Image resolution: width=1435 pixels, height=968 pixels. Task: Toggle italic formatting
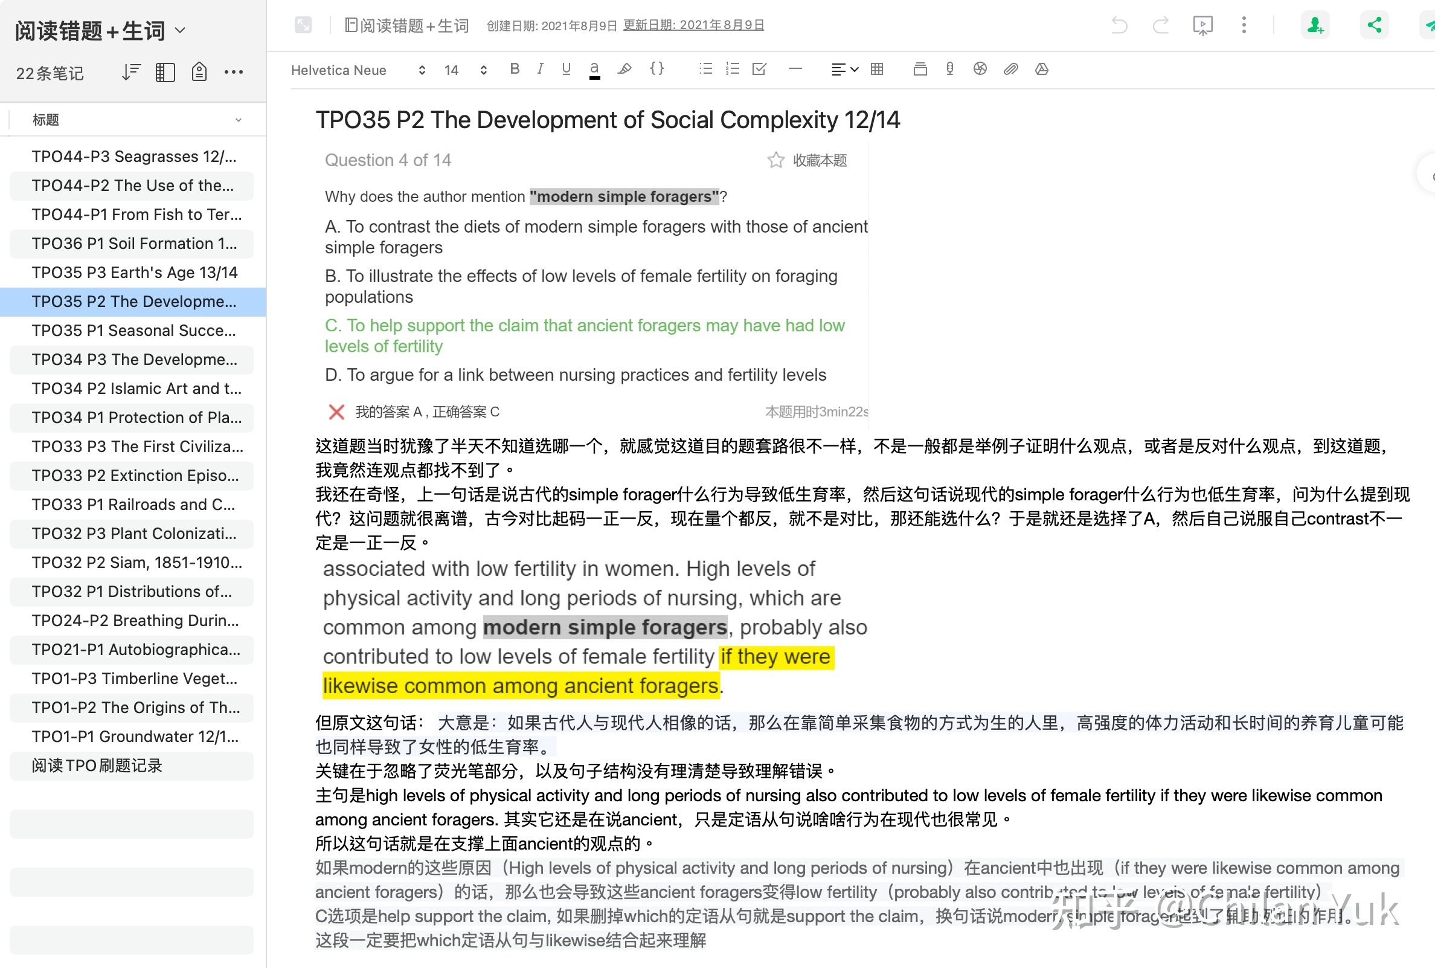(x=540, y=69)
